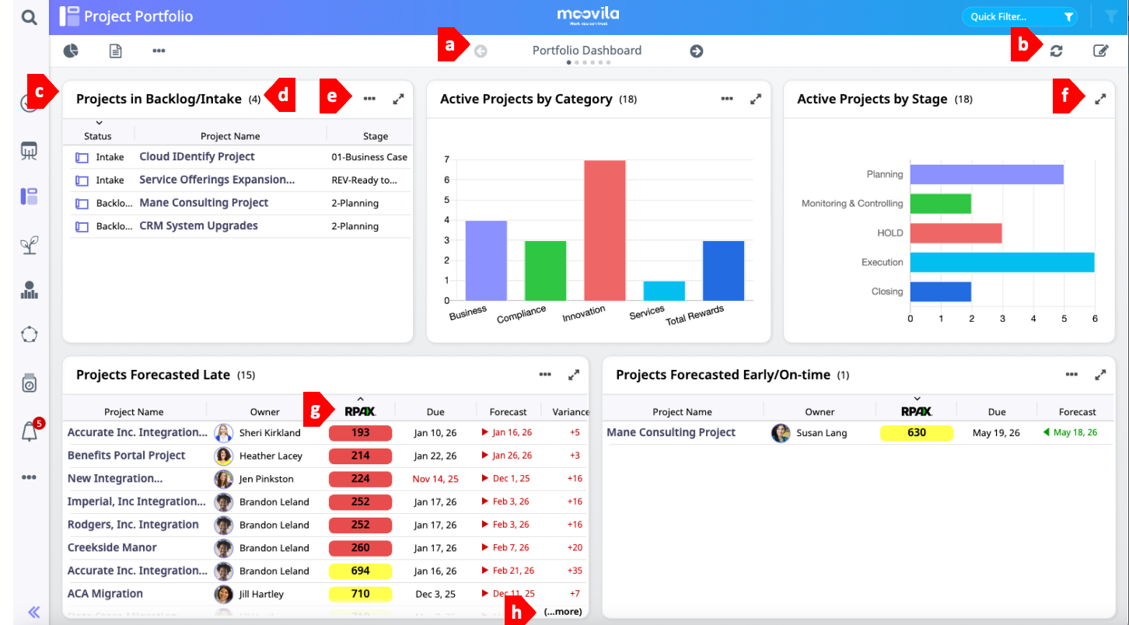1129x625 pixels.
Task: Click the pie chart icon in toolbar
Action: click(x=71, y=51)
